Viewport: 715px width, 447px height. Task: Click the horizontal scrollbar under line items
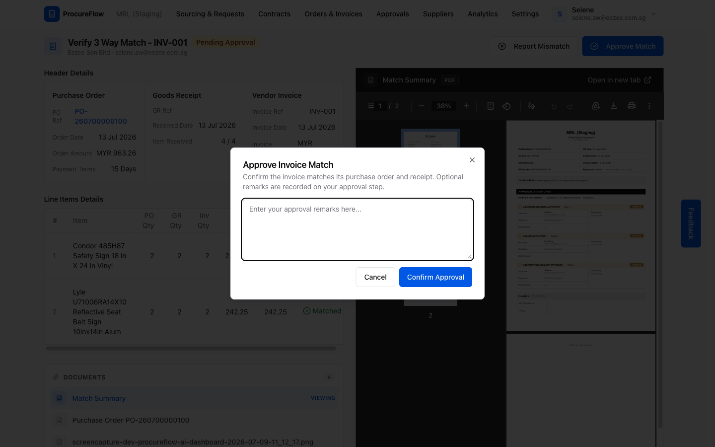[x=191, y=348]
